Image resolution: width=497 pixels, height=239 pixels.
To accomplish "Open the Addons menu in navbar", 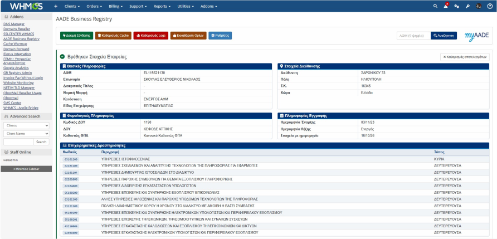I will click(x=208, y=6).
